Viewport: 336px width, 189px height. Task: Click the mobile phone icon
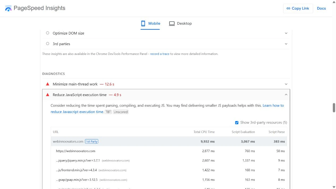coord(143,23)
